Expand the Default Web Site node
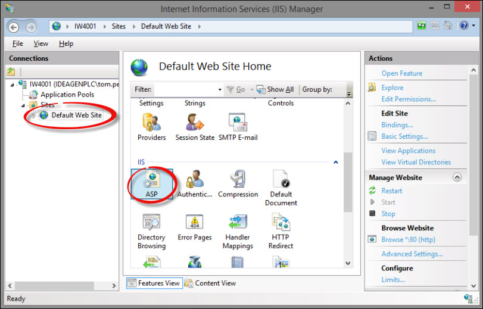The height and width of the screenshot is (309, 483). [x=34, y=116]
